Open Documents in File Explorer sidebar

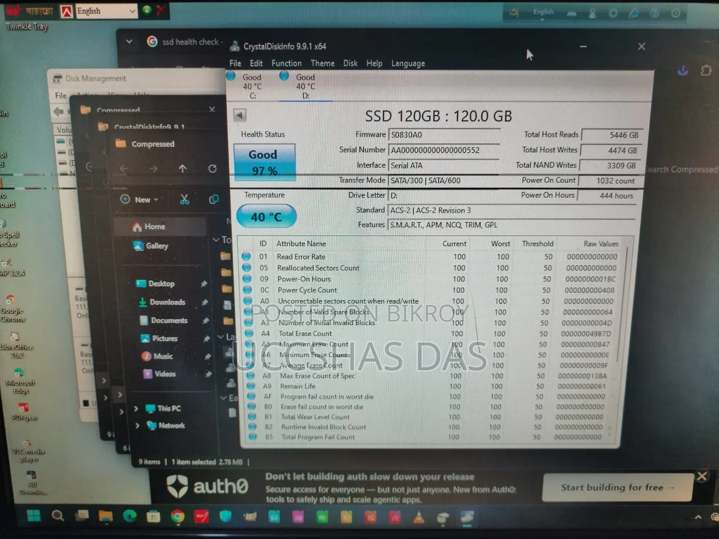[164, 320]
